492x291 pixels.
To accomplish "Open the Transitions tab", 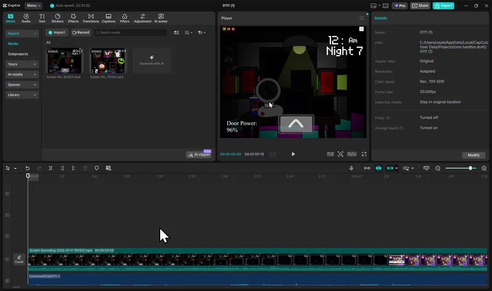I will pos(91,18).
